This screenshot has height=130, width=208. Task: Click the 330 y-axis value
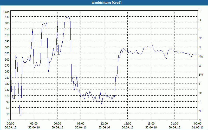point(7,54)
